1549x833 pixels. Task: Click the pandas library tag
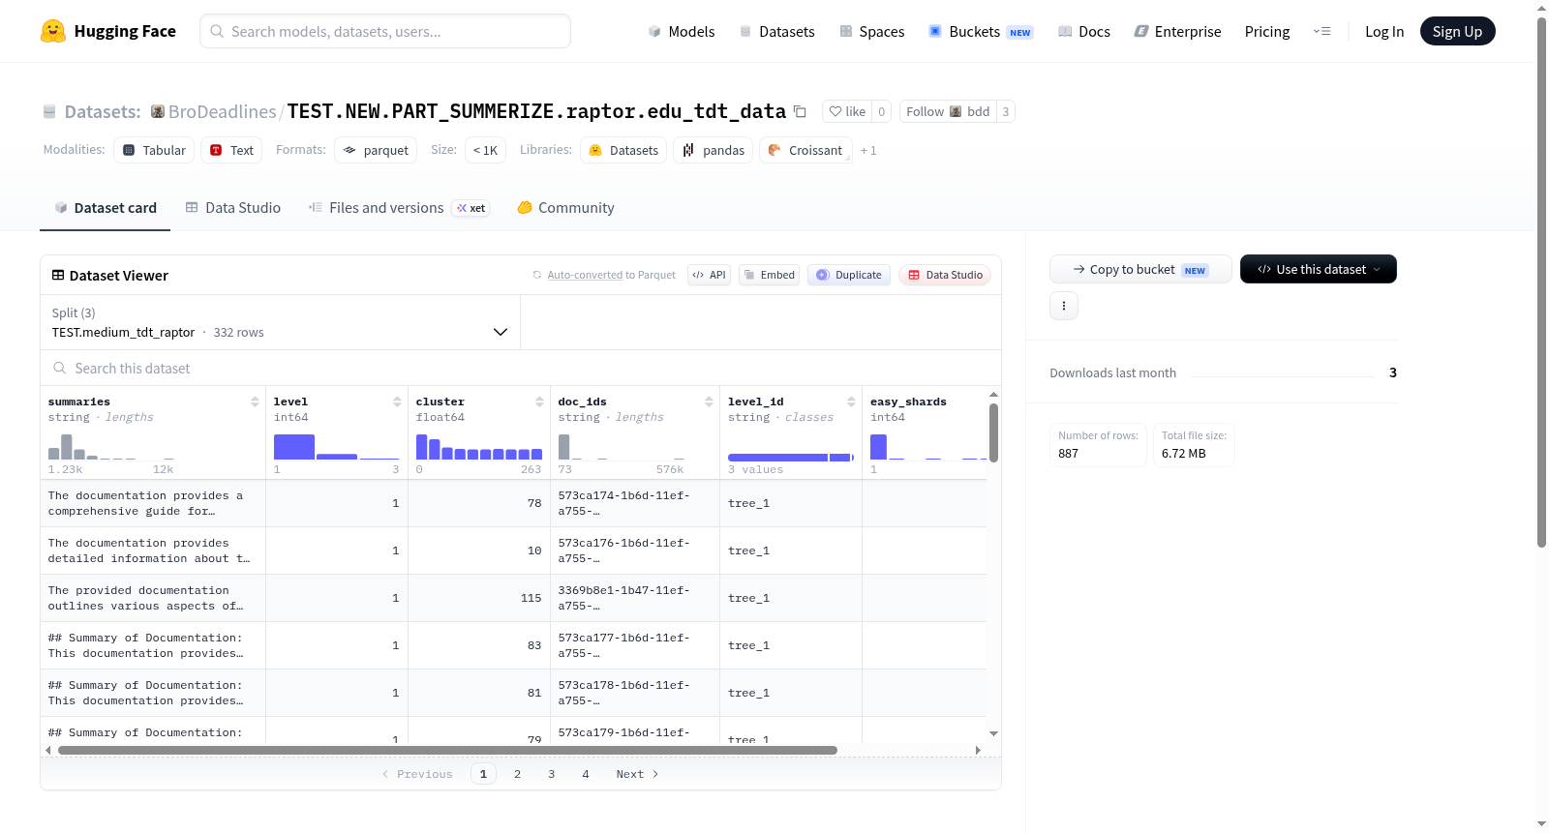click(x=714, y=150)
